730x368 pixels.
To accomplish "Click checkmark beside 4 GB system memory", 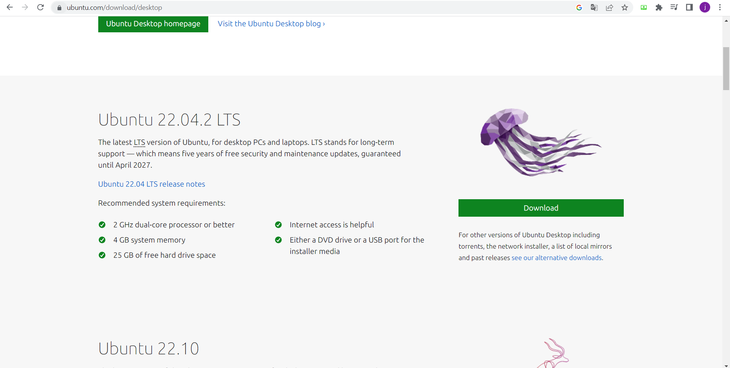I will (x=102, y=240).
